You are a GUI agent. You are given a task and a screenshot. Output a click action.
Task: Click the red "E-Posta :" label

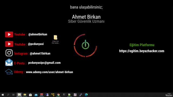(x=20, y=63)
